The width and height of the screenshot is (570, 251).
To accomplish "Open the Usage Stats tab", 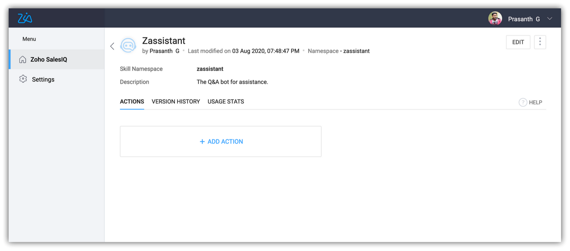I will tap(226, 102).
